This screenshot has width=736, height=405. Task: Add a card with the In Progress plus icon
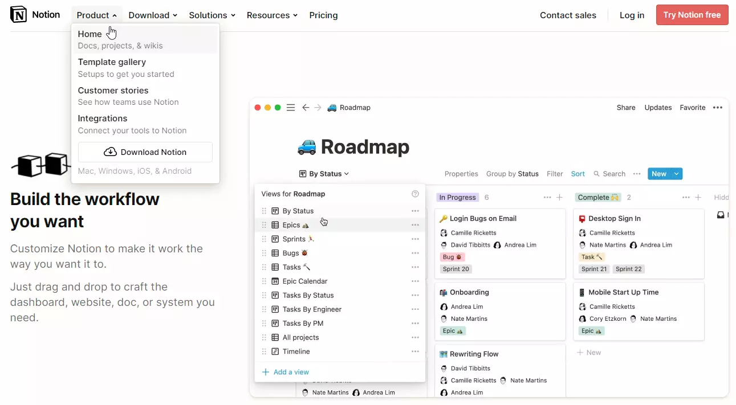click(560, 198)
